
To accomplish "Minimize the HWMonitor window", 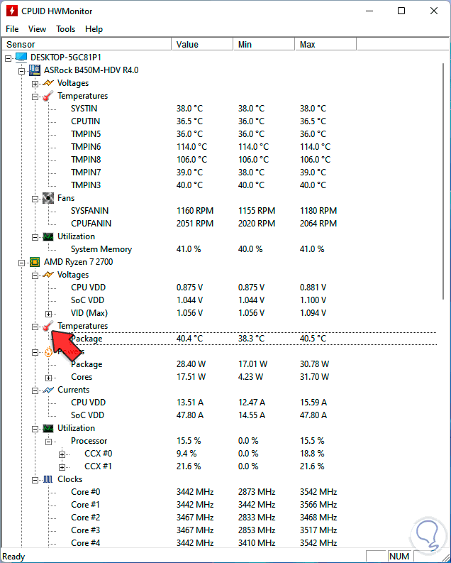I will [x=369, y=11].
